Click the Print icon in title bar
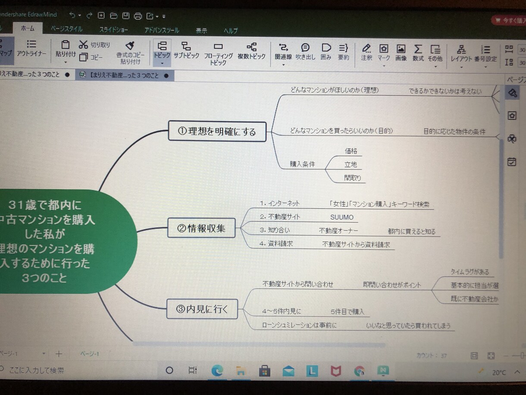 (x=138, y=16)
